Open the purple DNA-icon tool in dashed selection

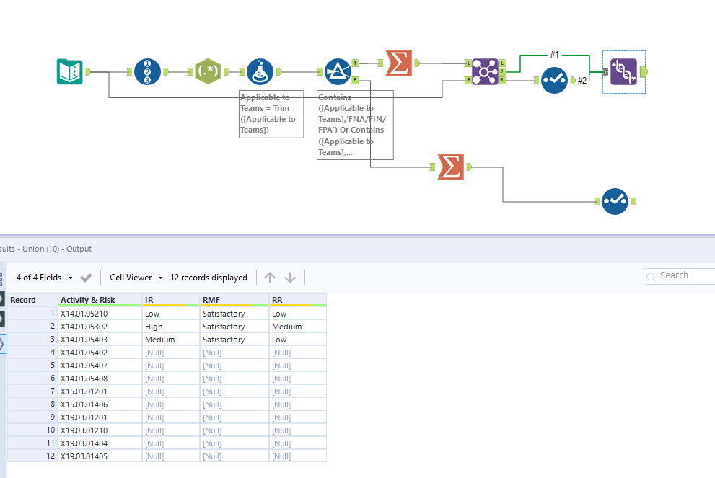pyautogui.click(x=623, y=73)
